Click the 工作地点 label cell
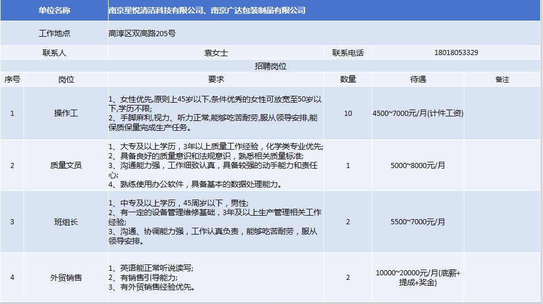The height and width of the screenshot is (304, 543). (x=54, y=33)
